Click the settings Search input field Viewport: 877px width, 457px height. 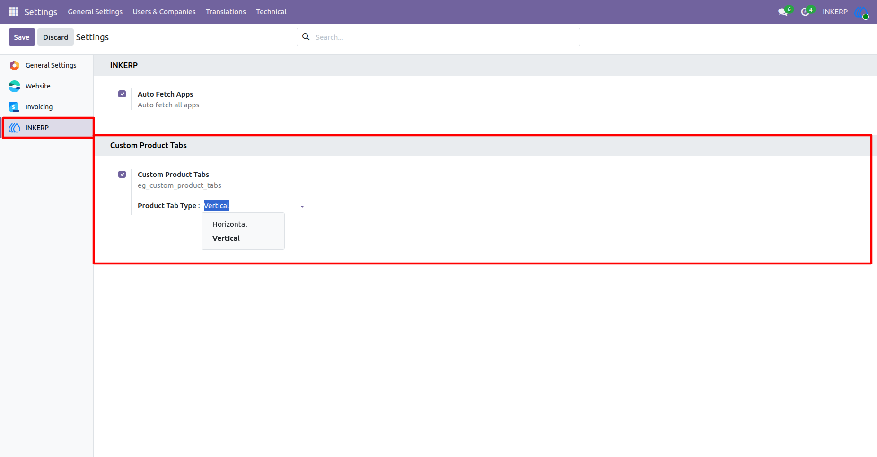[x=438, y=37]
